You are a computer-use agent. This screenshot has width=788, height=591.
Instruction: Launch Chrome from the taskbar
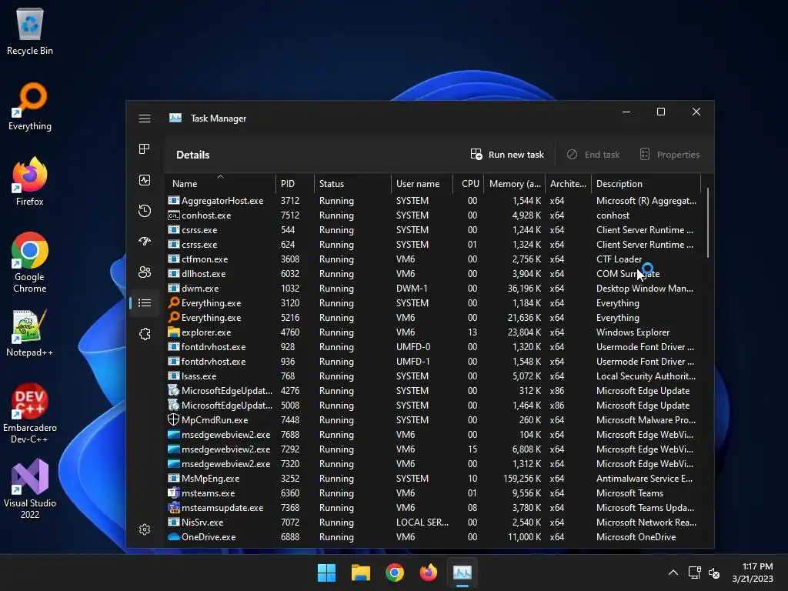coord(395,573)
